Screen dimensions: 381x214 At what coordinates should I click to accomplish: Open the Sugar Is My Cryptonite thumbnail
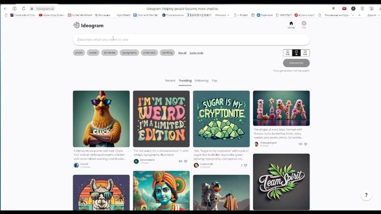[221, 119]
